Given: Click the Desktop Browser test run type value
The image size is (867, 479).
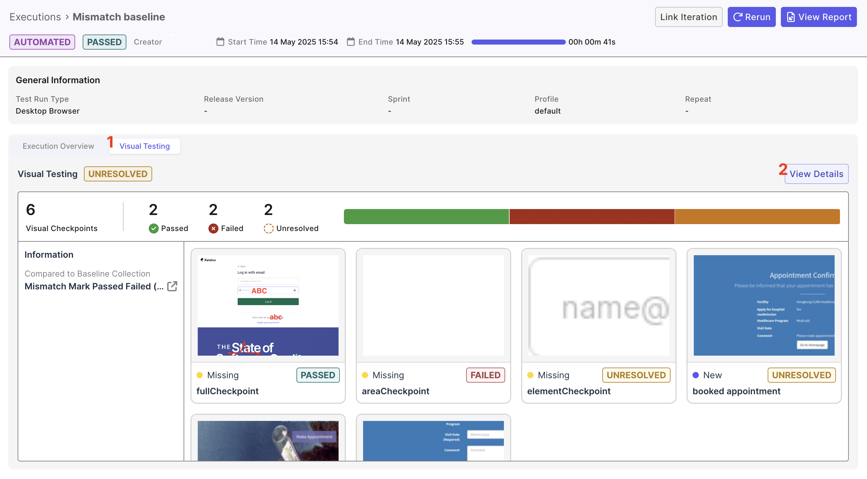Looking at the screenshot, I should [x=47, y=111].
